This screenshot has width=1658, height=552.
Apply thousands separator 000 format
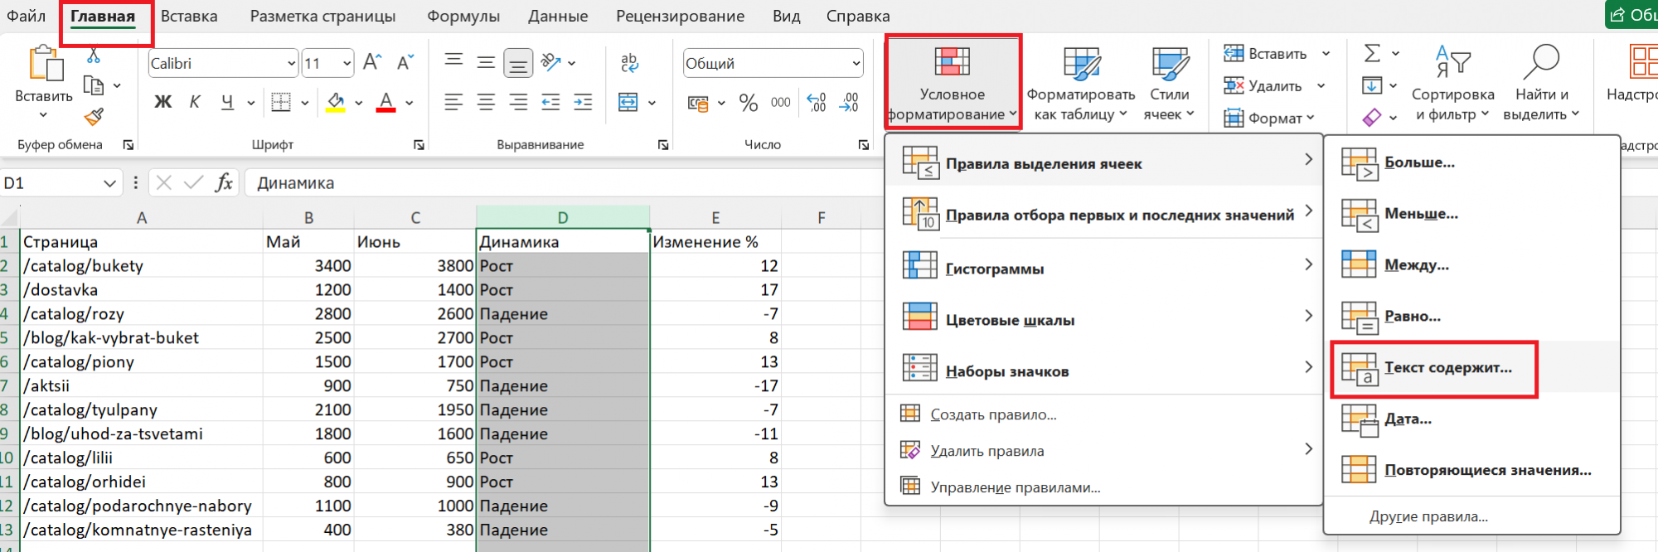tap(781, 103)
